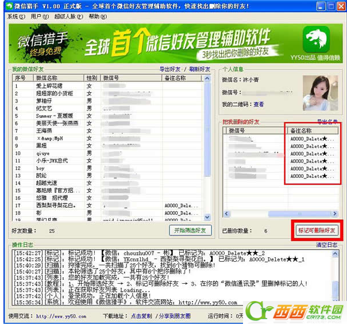This screenshot has height=324, width=347.
Task: Select last A0000_Delete★ row in deleted list
Action: coord(281,177)
